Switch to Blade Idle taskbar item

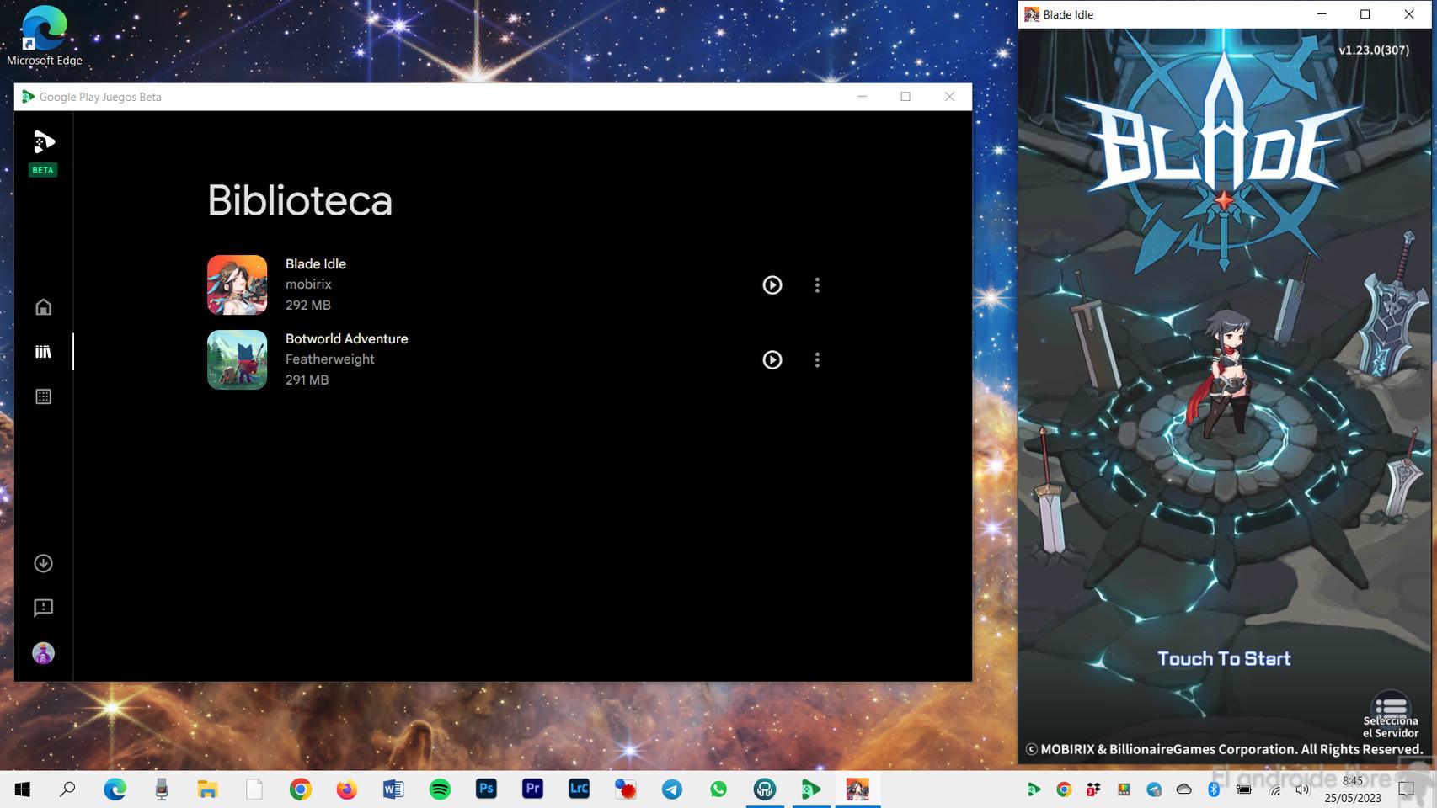click(x=857, y=789)
